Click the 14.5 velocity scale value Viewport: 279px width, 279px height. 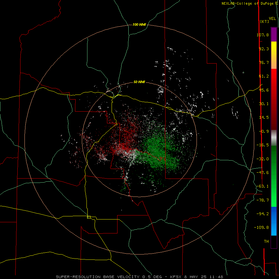(264, 117)
